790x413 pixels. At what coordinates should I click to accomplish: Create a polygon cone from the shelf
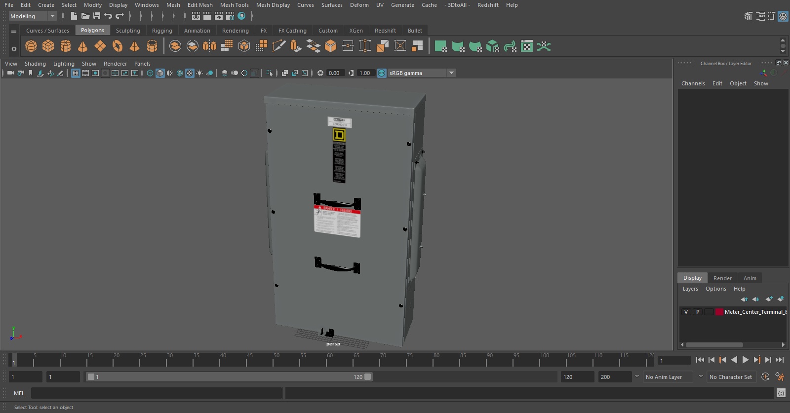83,46
